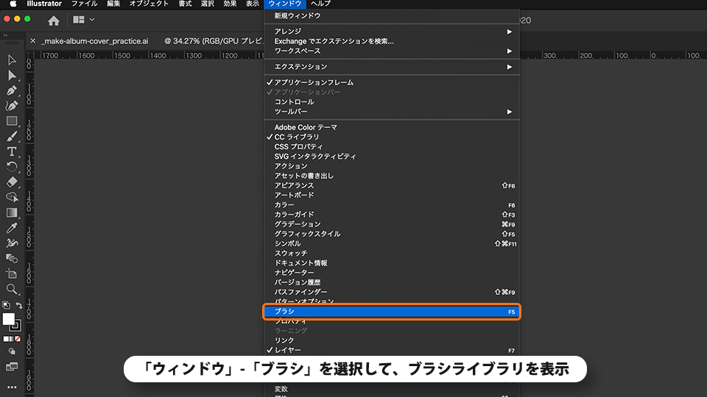Viewport: 707px width, 397px height.
Task: Toggle the CSS プロパティ panel
Action: 391,147
